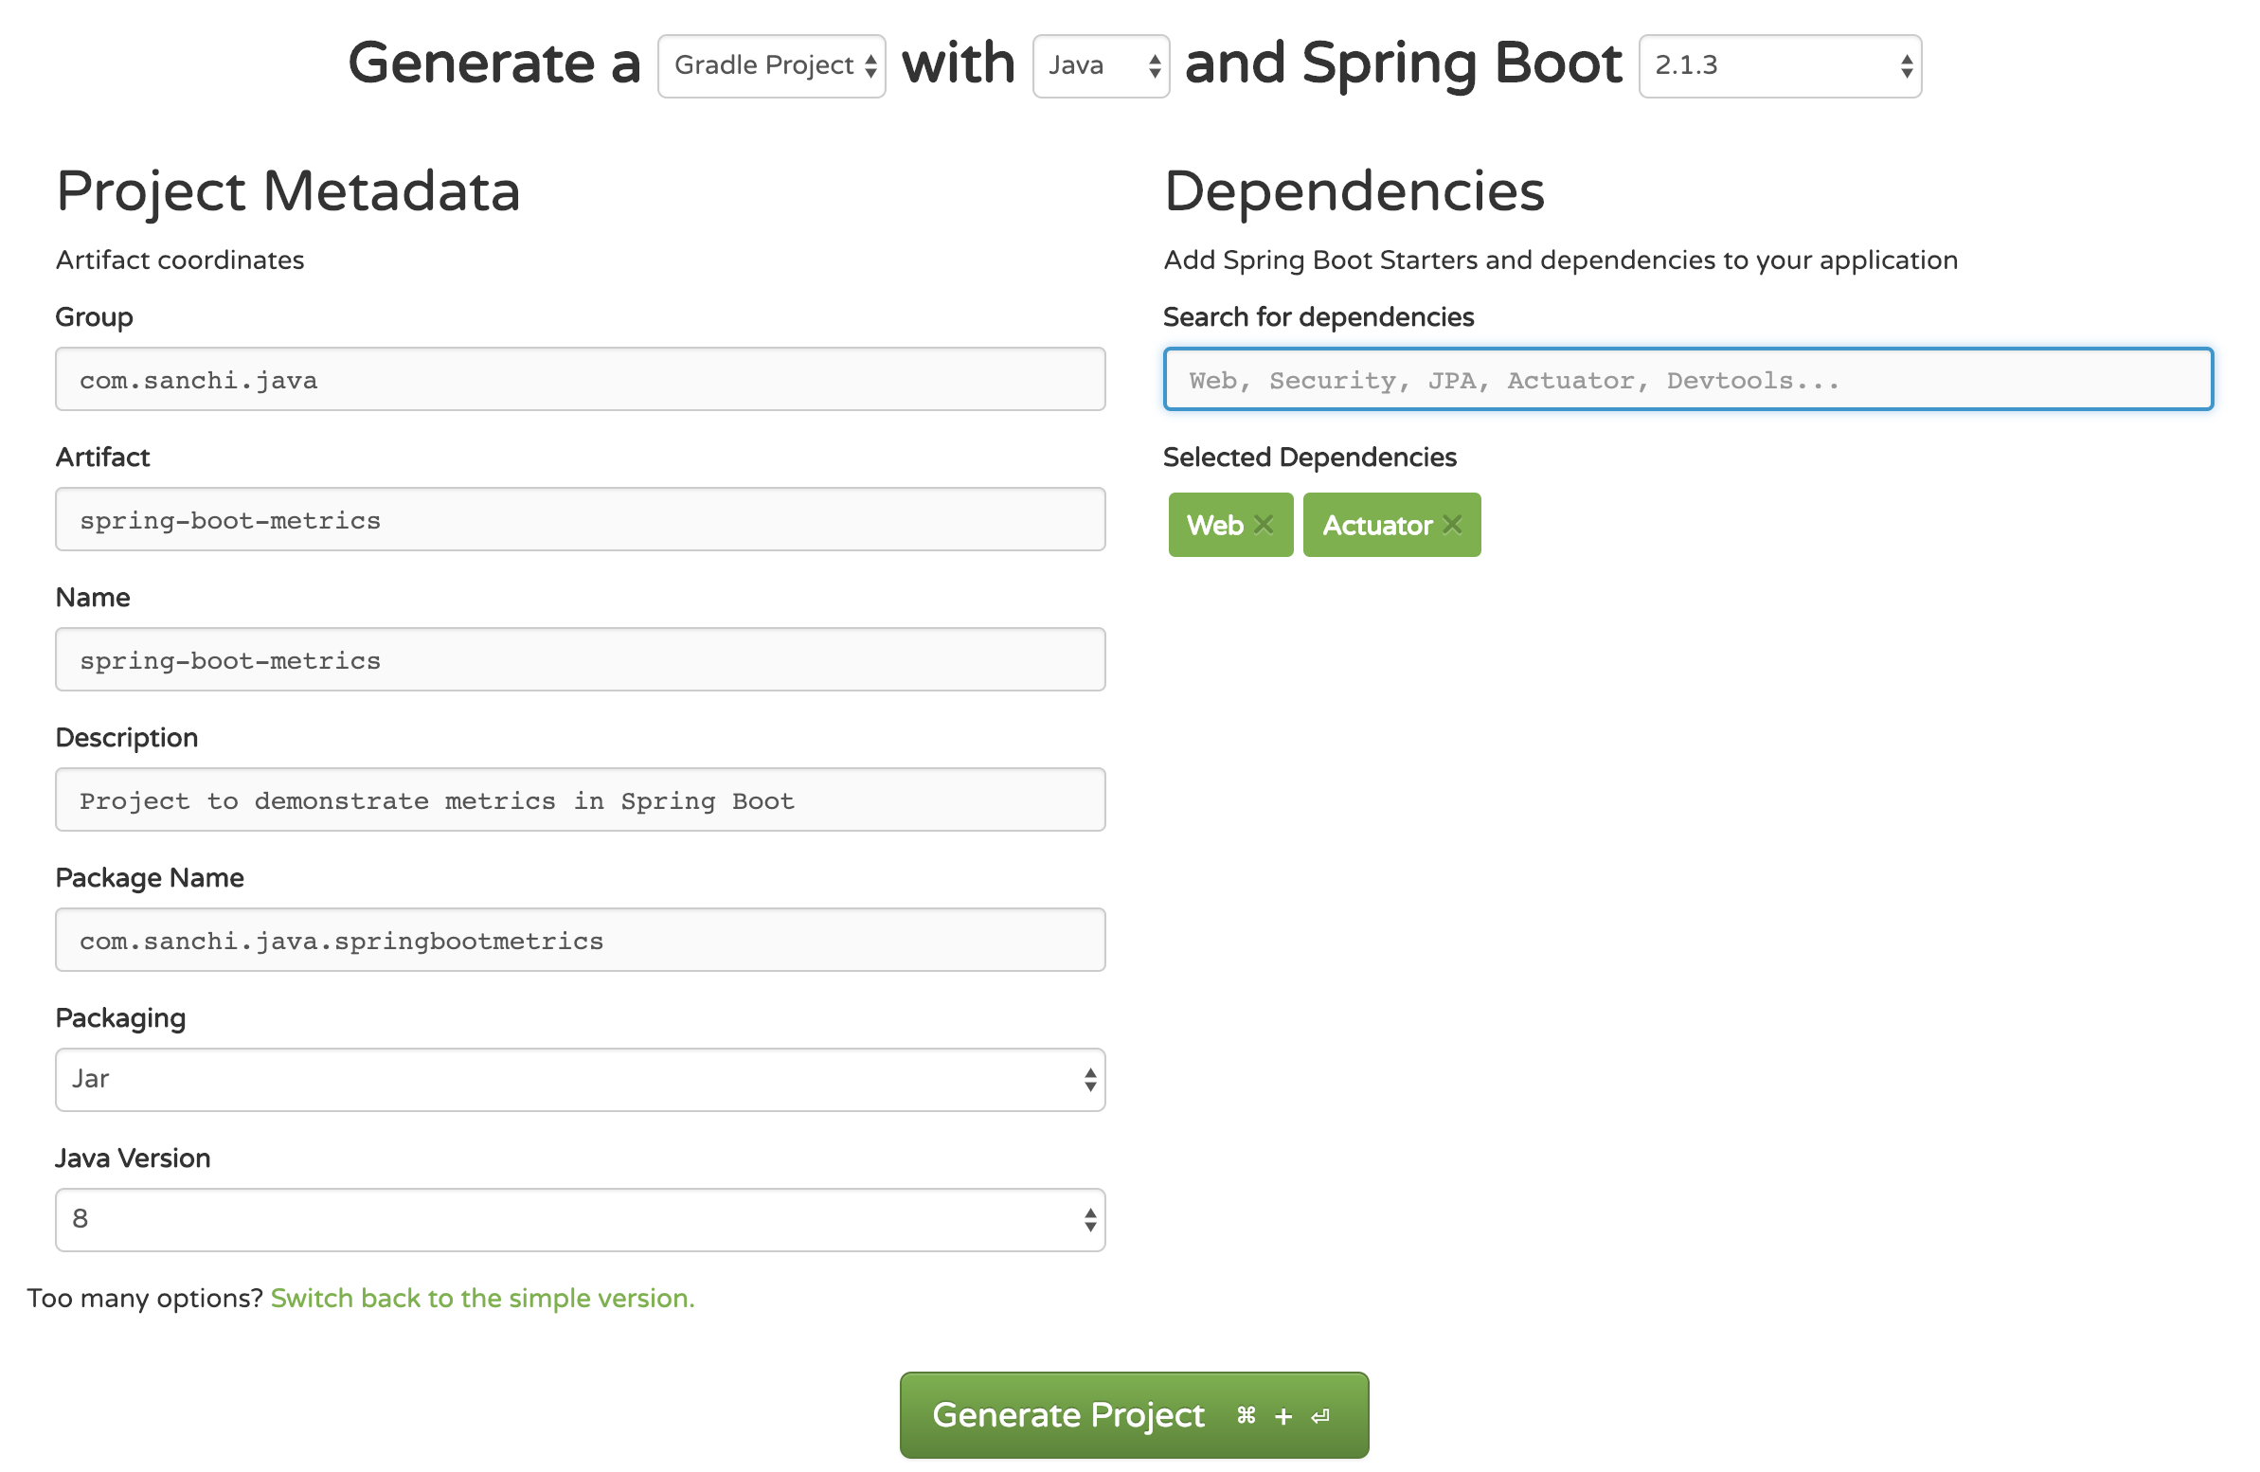Click the Description field about metrics
This screenshot has height=1472, width=2260.
pyautogui.click(x=581, y=799)
